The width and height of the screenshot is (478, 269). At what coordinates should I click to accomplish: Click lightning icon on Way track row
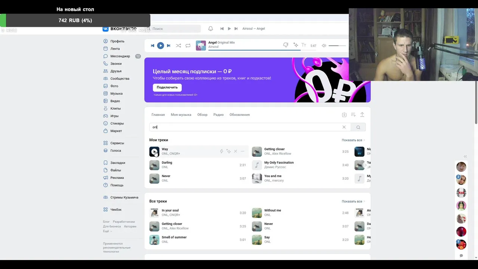coord(221,151)
